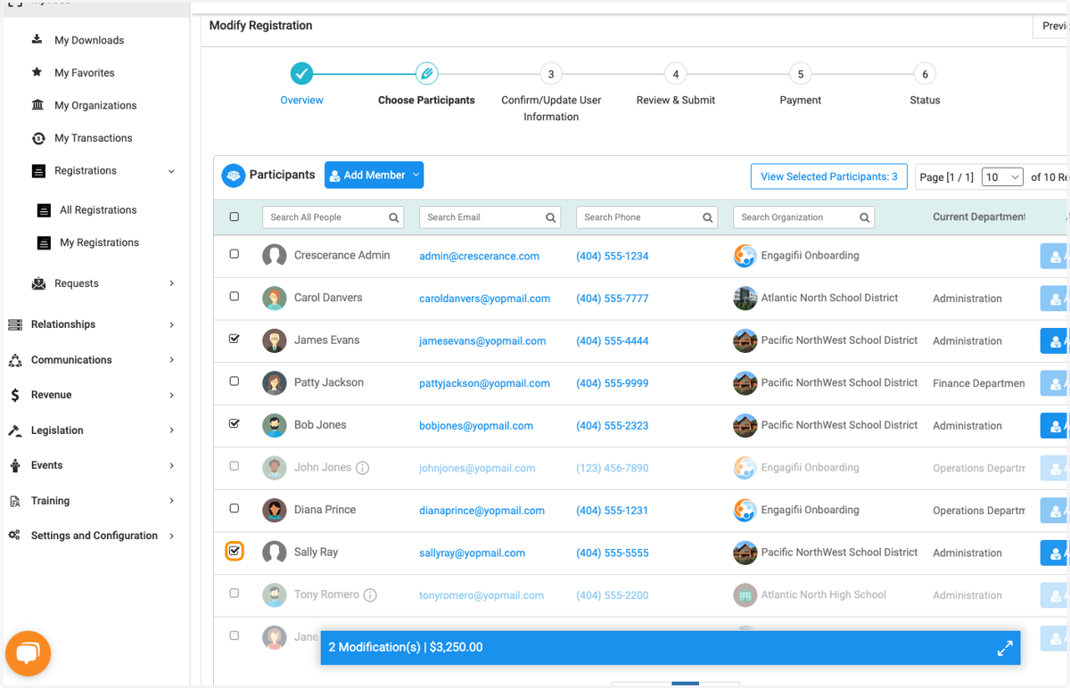Open the My Downloads icon in sidebar
The image size is (1070, 688).
click(37, 39)
